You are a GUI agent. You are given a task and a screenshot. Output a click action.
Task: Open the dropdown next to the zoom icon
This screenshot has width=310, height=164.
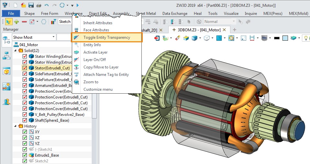(x=237, y=38)
